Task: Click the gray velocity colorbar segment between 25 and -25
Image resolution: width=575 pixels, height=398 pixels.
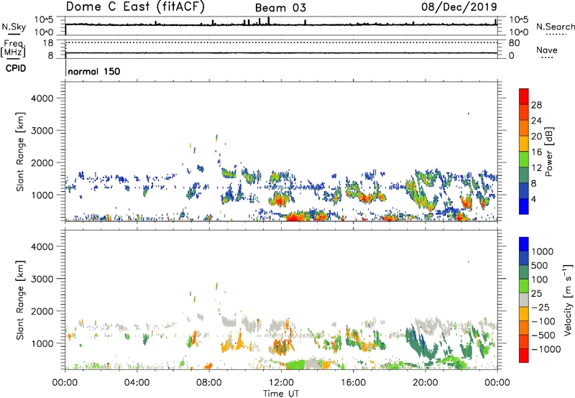Action: point(524,300)
